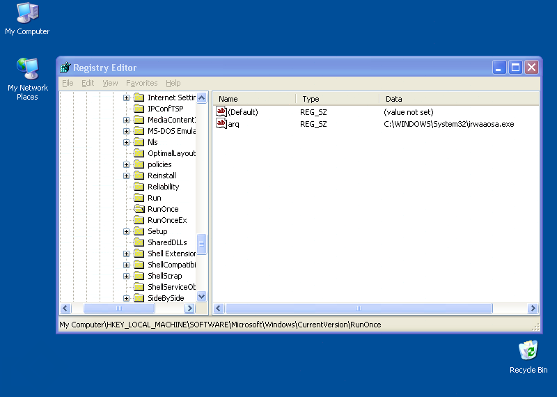Screen dimensions: 557x397
Task: Click the Registry Editor title bar icon
Action: point(65,67)
